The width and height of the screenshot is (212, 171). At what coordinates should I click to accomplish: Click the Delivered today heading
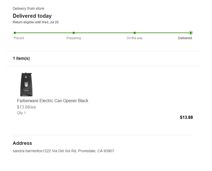coord(32,16)
